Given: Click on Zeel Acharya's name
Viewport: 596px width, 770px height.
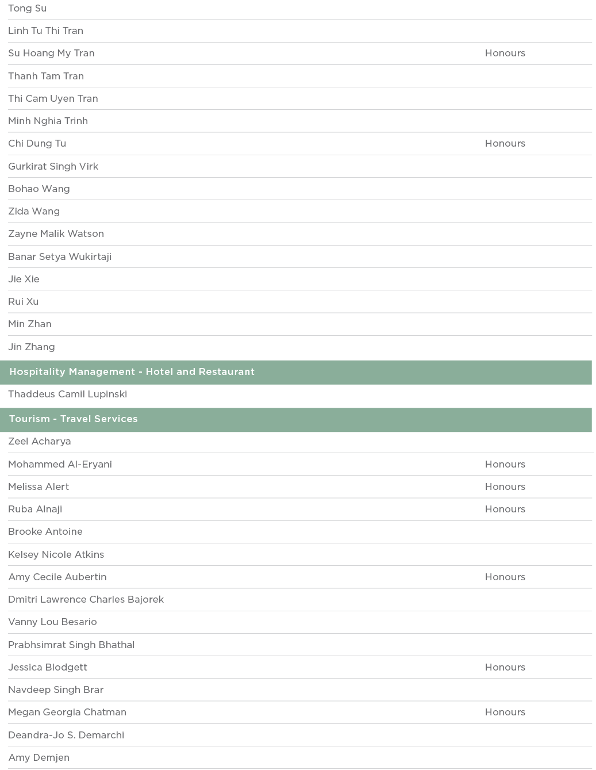Looking at the screenshot, I should 40,442.
